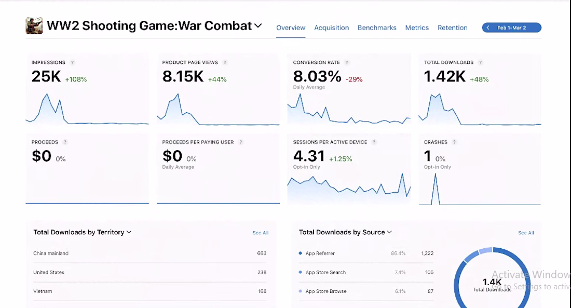The height and width of the screenshot is (308, 571).
Task: Click See All in the Territory panel
Action: (261, 233)
